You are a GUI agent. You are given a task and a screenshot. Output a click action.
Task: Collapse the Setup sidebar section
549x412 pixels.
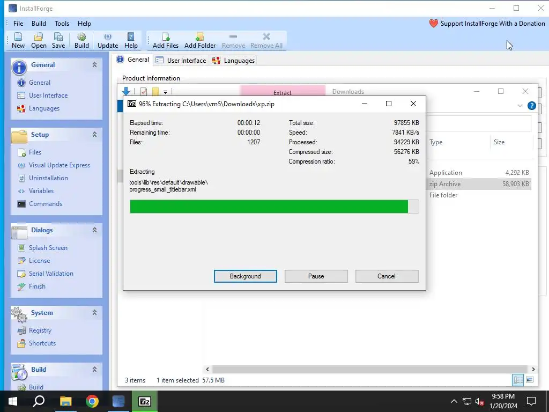pyautogui.click(x=94, y=135)
